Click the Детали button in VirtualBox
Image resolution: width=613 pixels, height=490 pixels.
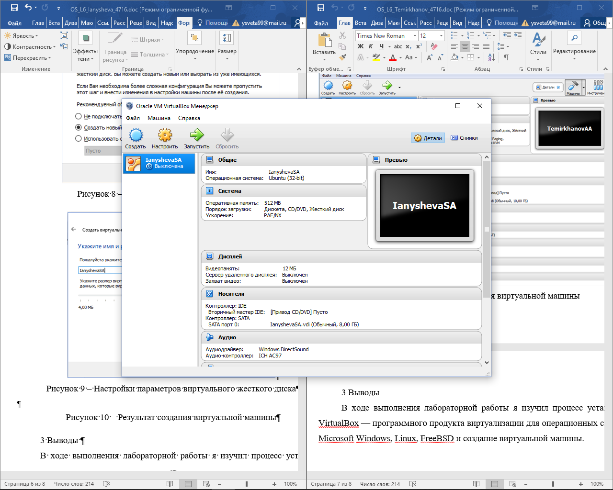(428, 138)
